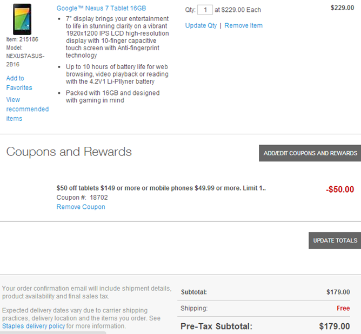
Task: Remove coupon 18702 from the order
Action: pyautogui.click(x=81, y=207)
